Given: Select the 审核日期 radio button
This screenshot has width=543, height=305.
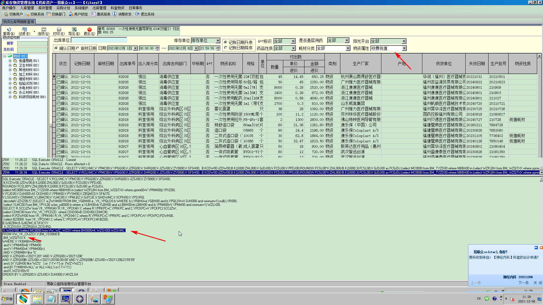Looking at the screenshot, I should tap(78, 48).
